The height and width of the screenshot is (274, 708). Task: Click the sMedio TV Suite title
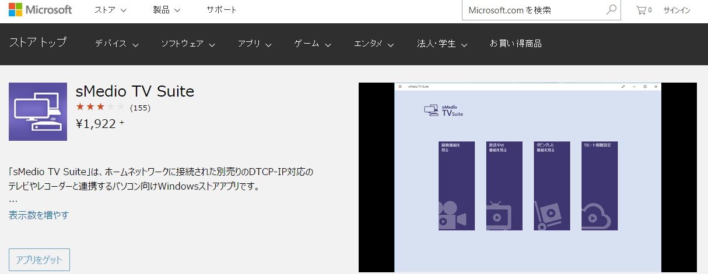point(135,91)
